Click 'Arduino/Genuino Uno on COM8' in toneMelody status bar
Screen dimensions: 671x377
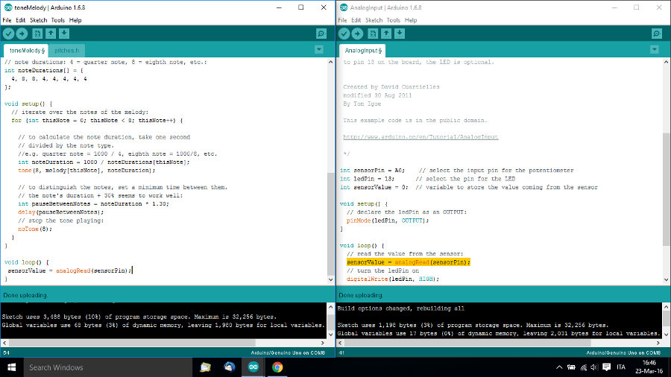click(x=288, y=353)
